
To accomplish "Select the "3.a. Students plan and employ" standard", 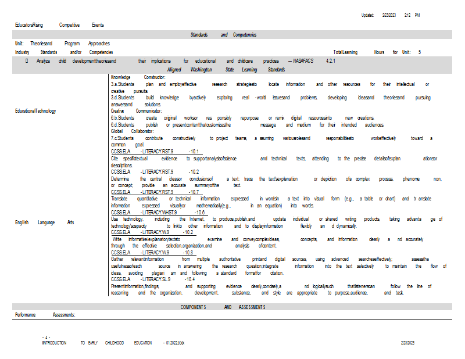I will pos(270,88).
